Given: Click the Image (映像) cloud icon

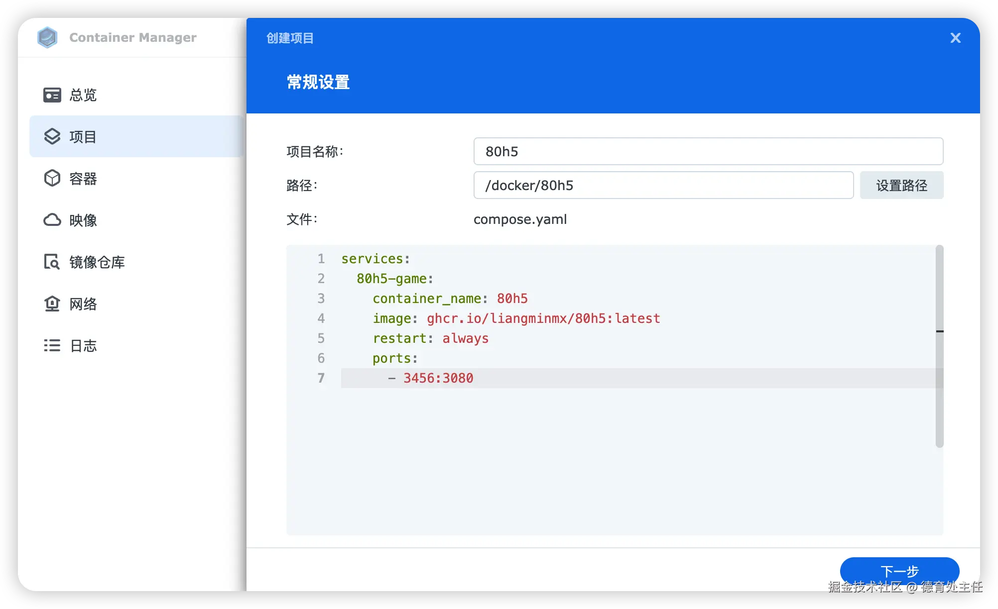Looking at the screenshot, I should [52, 220].
